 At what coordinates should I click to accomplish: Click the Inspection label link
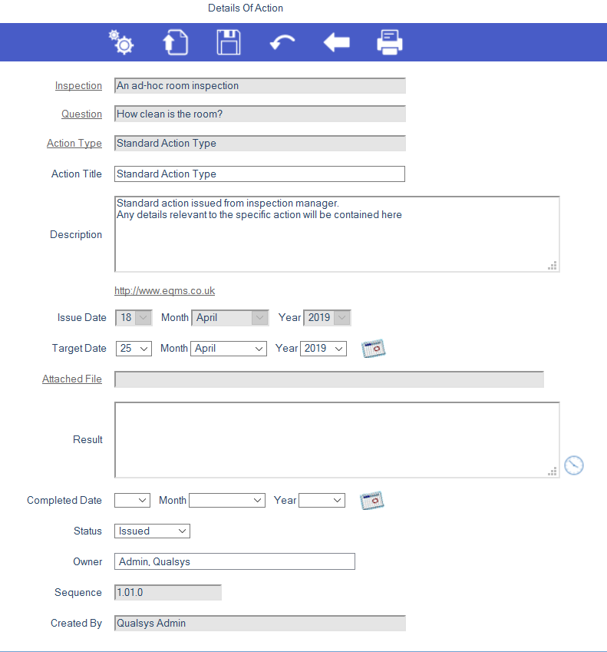coord(78,86)
